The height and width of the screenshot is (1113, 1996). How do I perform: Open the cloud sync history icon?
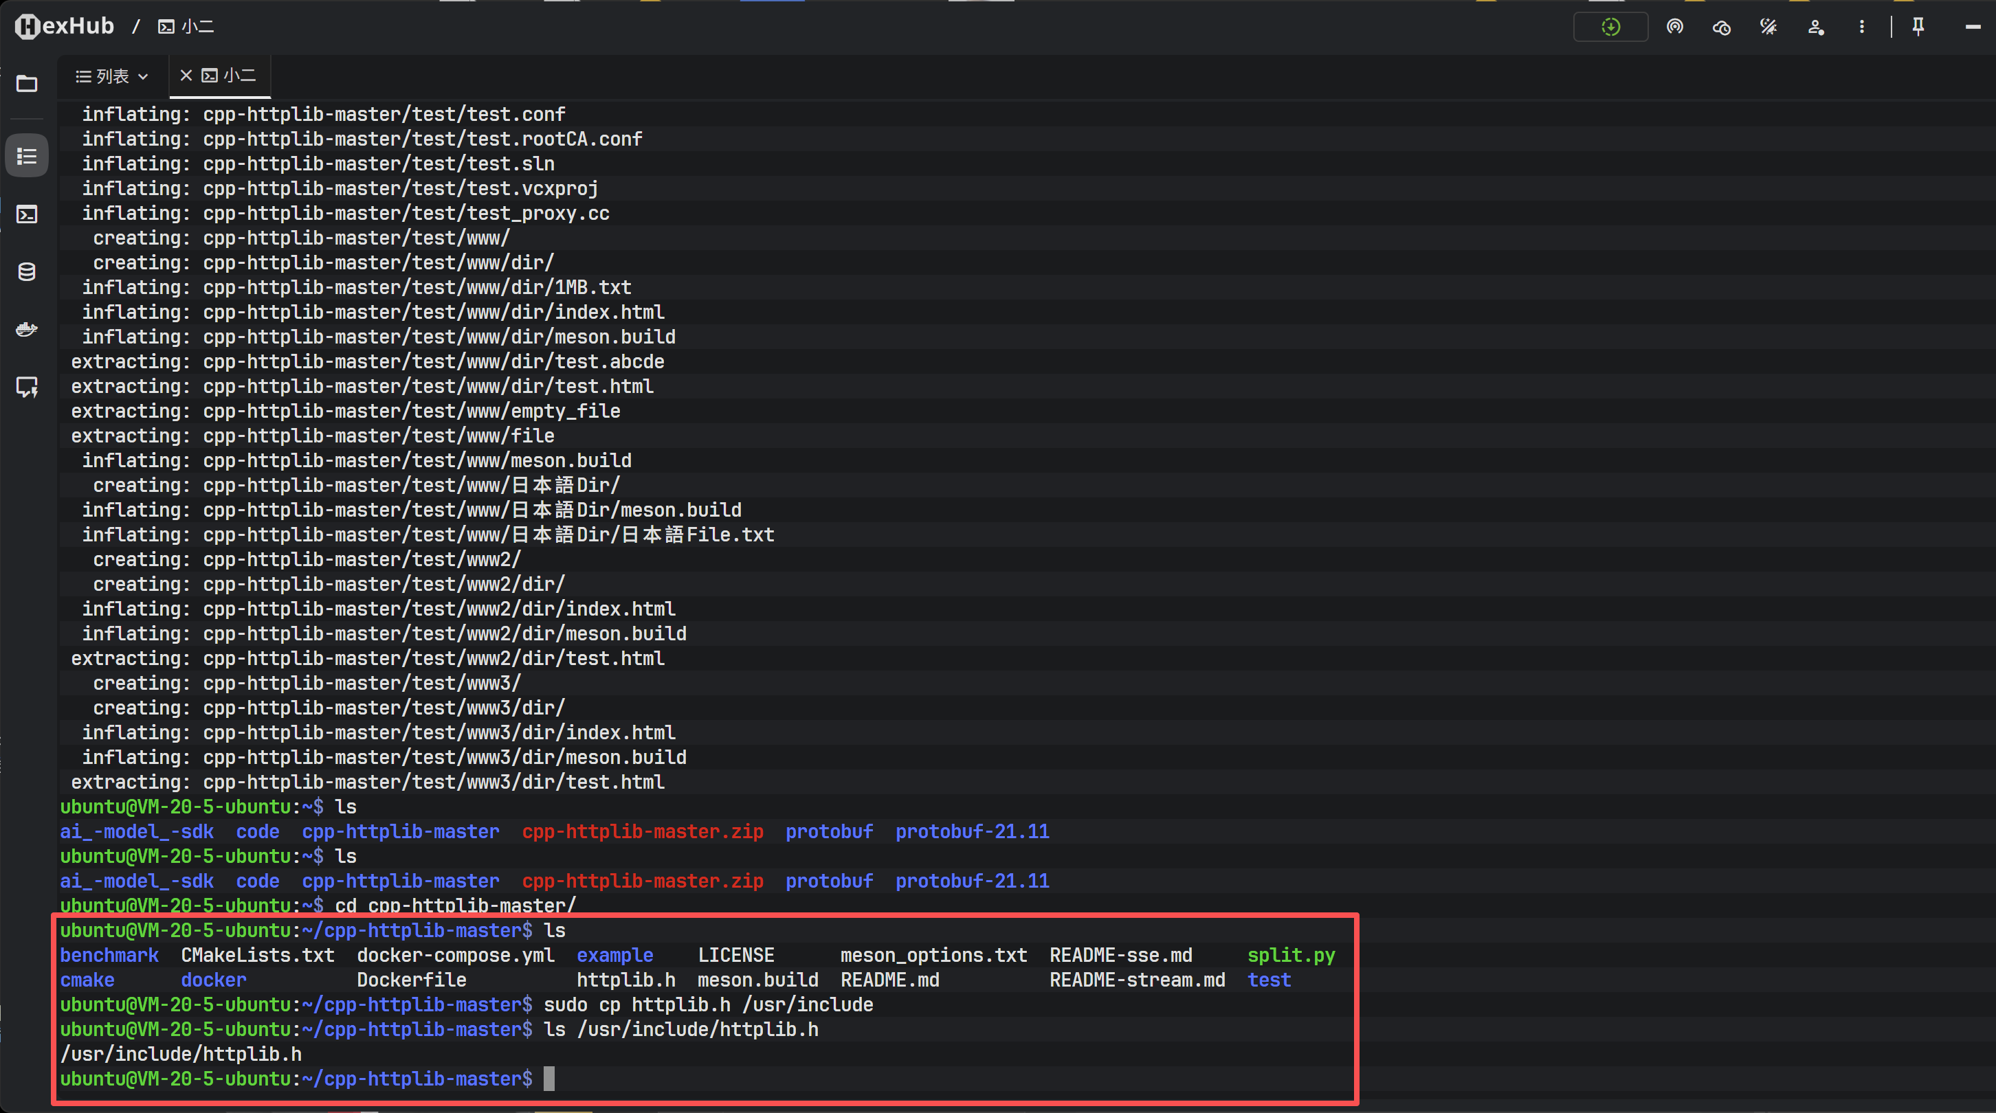tap(1721, 28)
